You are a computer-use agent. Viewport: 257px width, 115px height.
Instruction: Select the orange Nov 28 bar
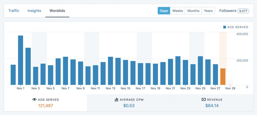coord(223,76)
